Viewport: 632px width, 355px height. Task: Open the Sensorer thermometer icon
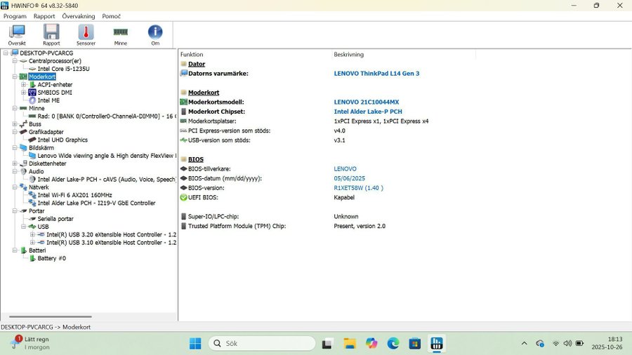click(x=86, y=34)
